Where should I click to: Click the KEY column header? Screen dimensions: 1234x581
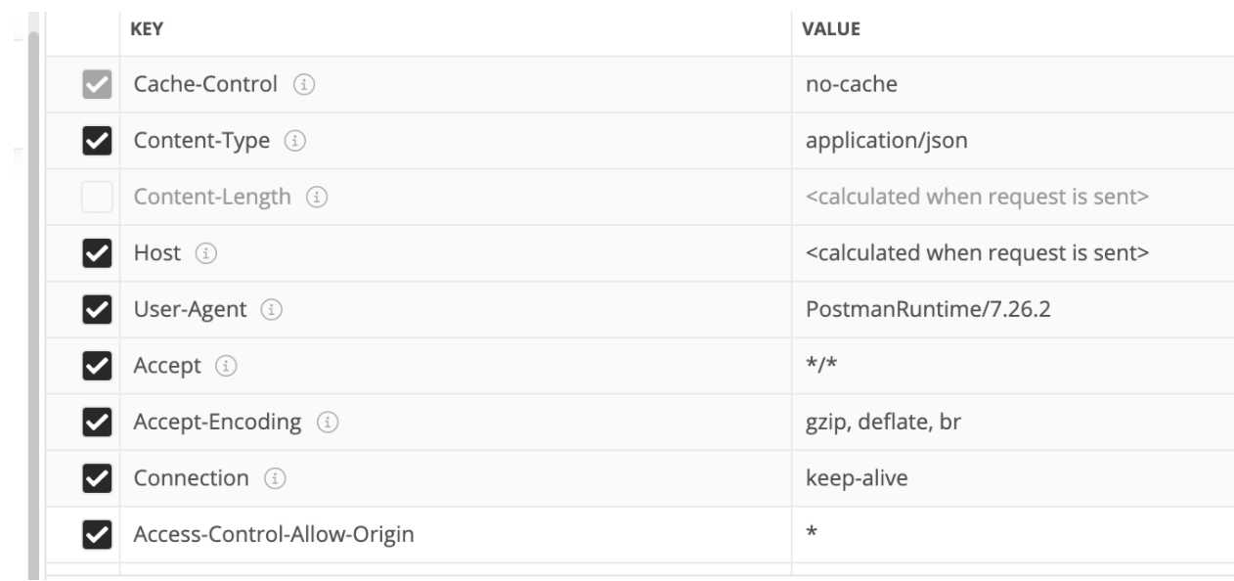click(x=147, y=29)
